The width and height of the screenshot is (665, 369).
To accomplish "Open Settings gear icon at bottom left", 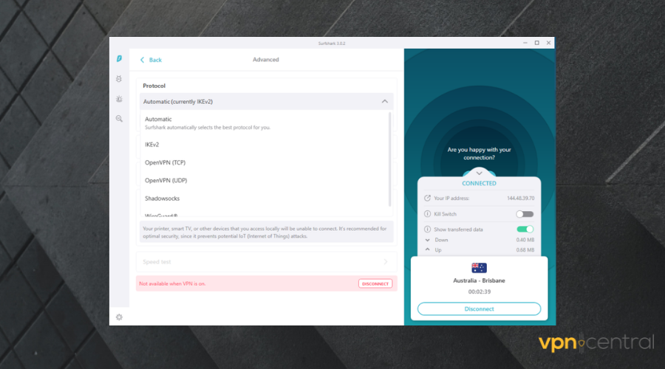I will coord(119,317).
